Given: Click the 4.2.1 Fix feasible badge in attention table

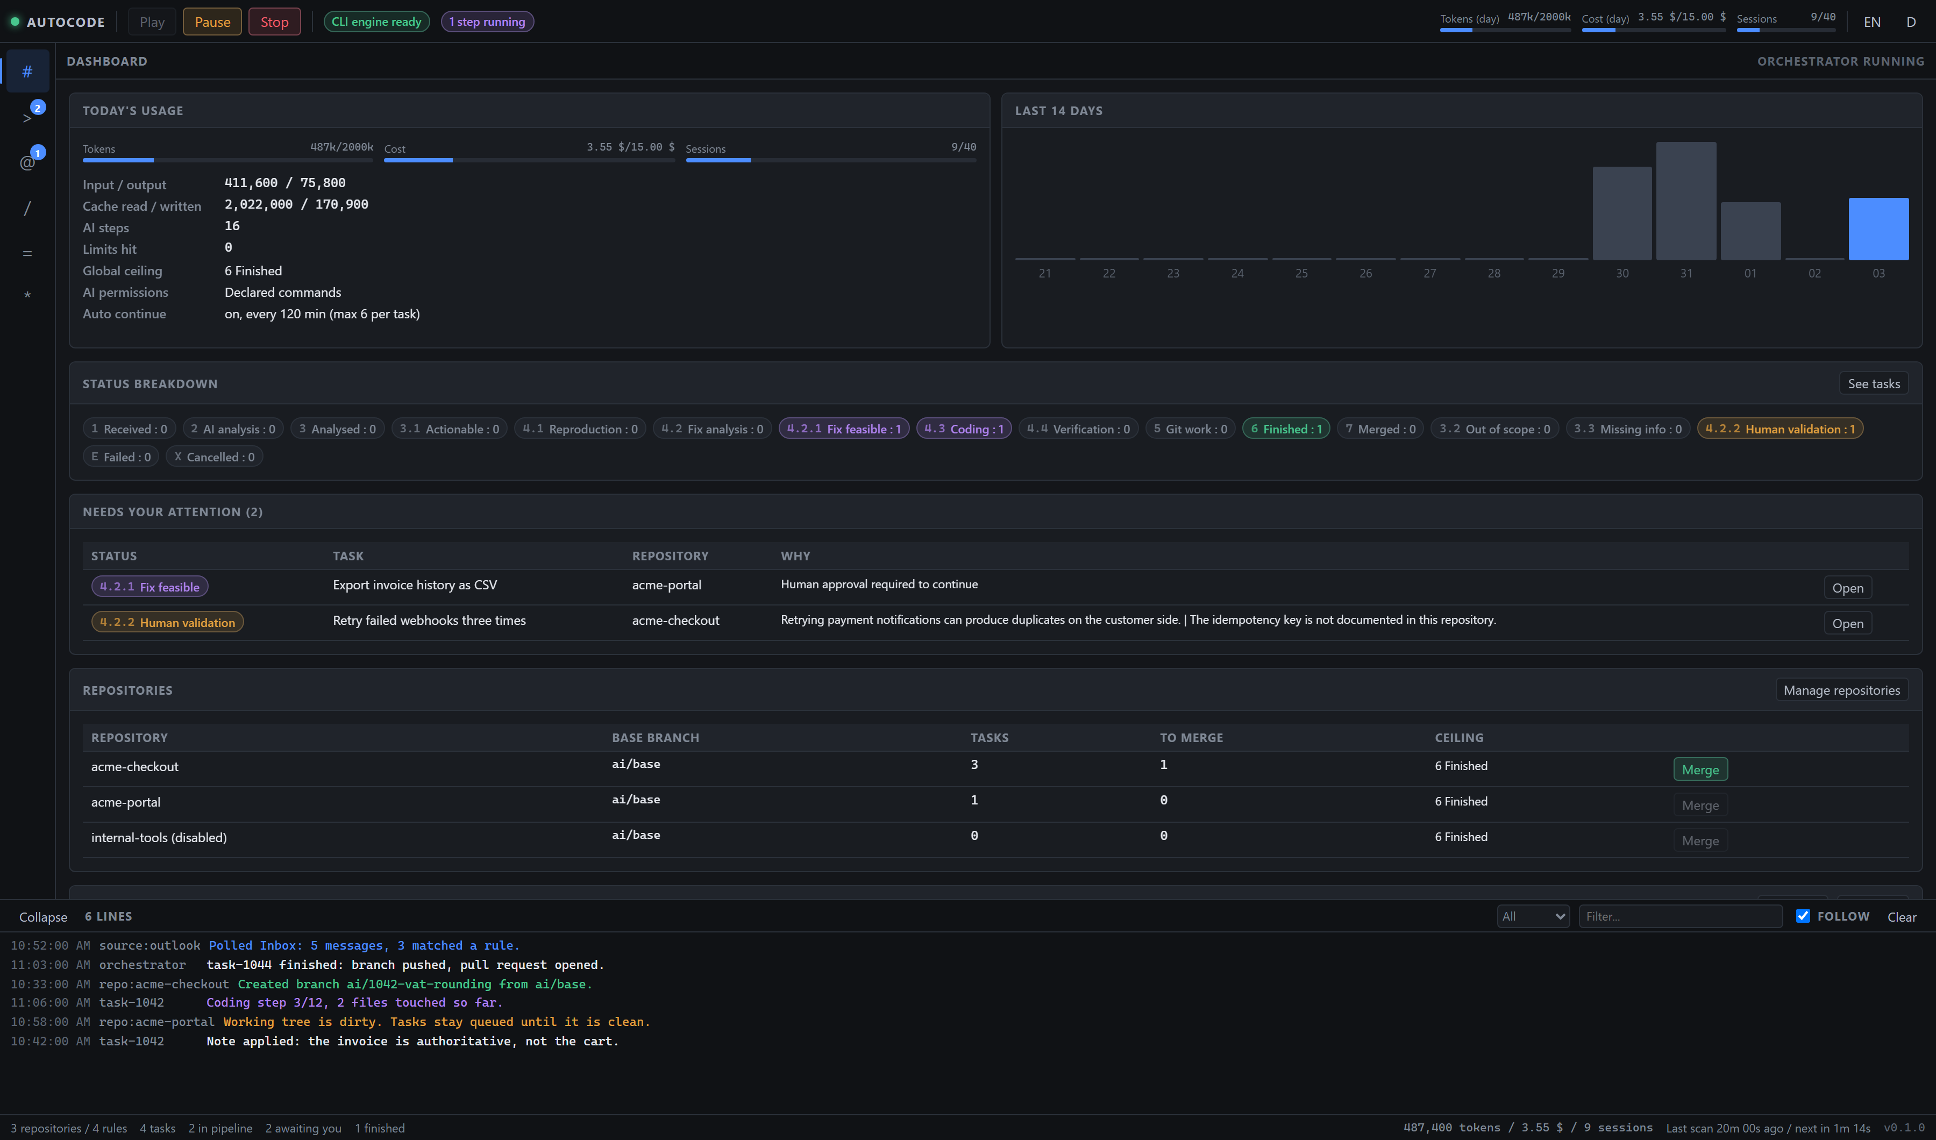Looking at the screenshot, I should [x=149, y=587].
